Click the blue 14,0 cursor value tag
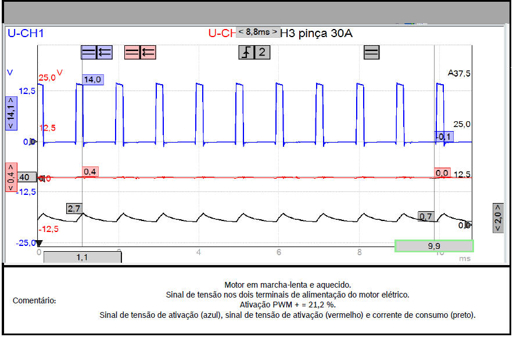 click(x=92, y=79)
